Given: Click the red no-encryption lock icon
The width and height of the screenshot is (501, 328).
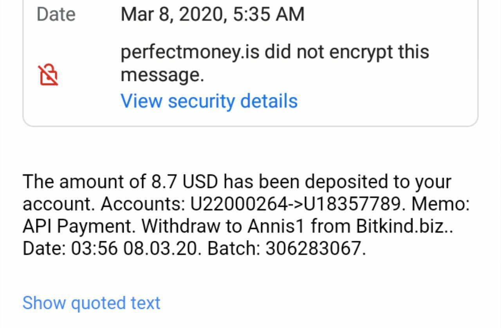Looking at the screenshot, I should (x=48, y=75).
